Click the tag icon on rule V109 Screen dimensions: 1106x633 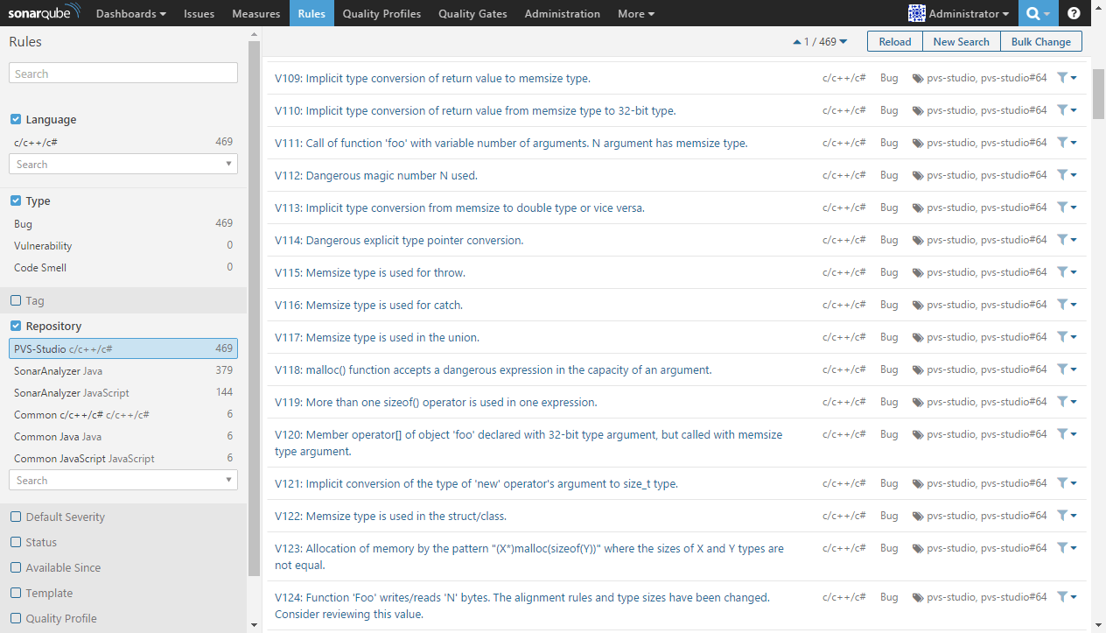pos(918,79)
